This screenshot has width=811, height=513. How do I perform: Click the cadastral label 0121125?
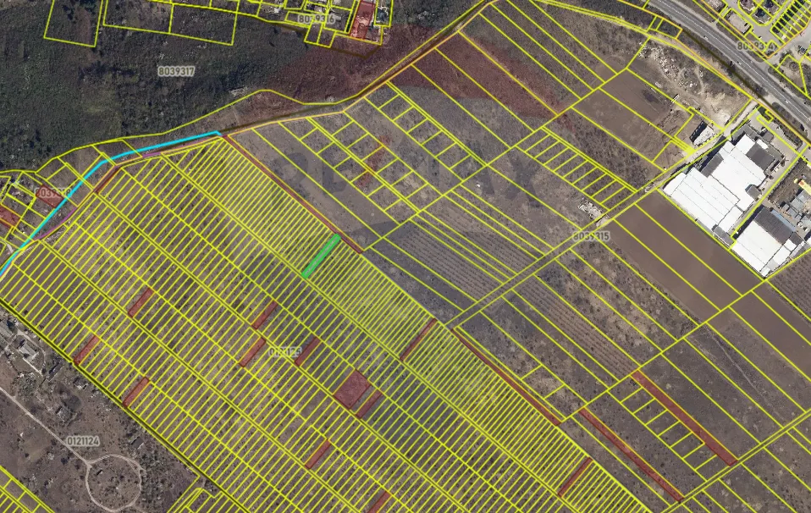(x=285, y=350)
